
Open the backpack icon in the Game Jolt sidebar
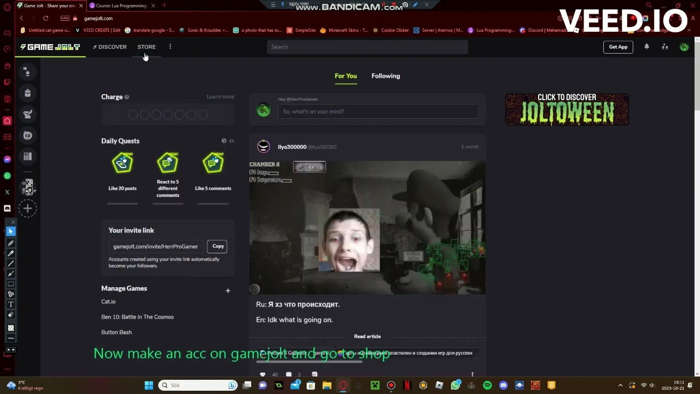pos(27,93)
